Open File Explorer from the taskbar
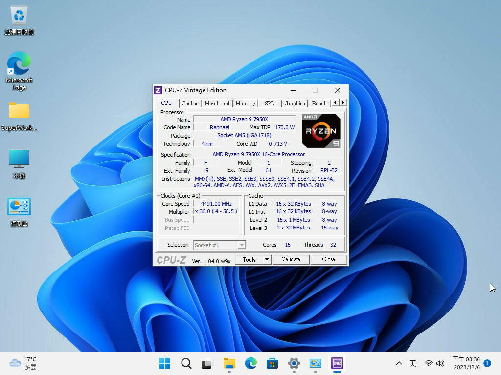This screenshot has width=501, height=375. tap(229, 363)
